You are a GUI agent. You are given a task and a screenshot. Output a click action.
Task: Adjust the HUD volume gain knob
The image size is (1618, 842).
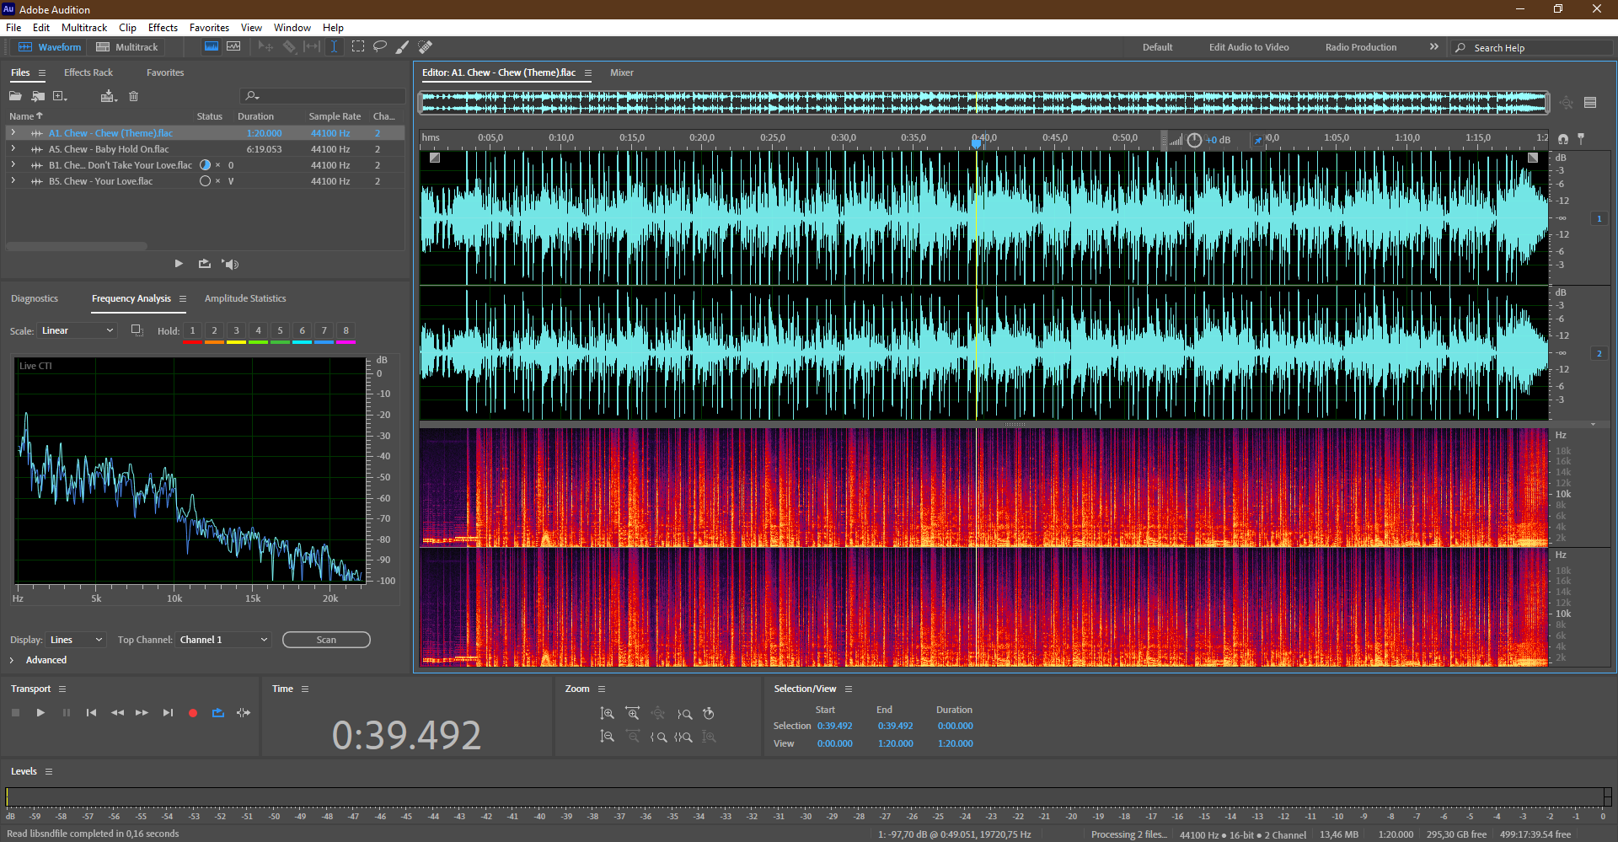click(1194, 140)
